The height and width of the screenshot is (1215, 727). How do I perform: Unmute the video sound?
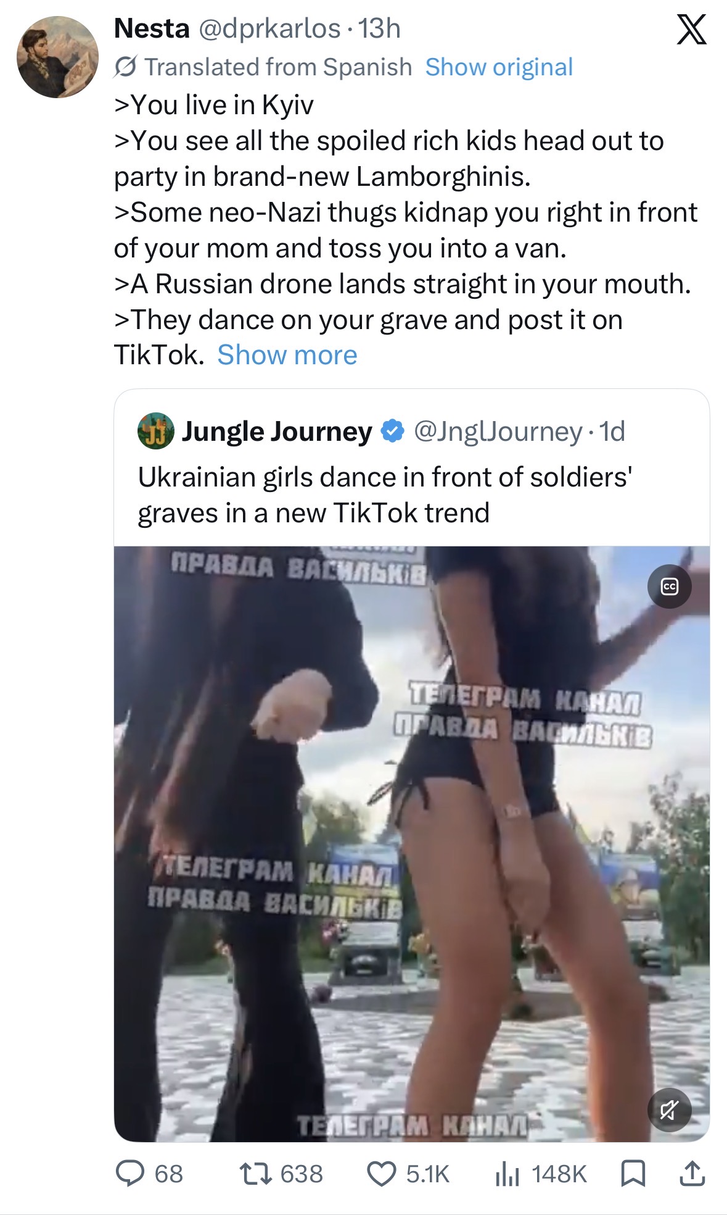coord(669,1110)
